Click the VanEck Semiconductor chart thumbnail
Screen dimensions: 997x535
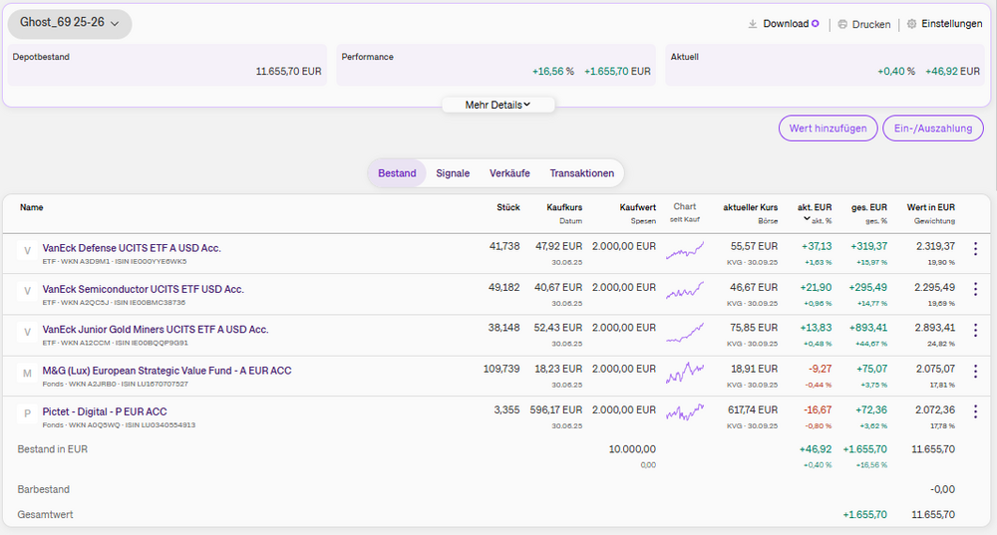point(684,290)
